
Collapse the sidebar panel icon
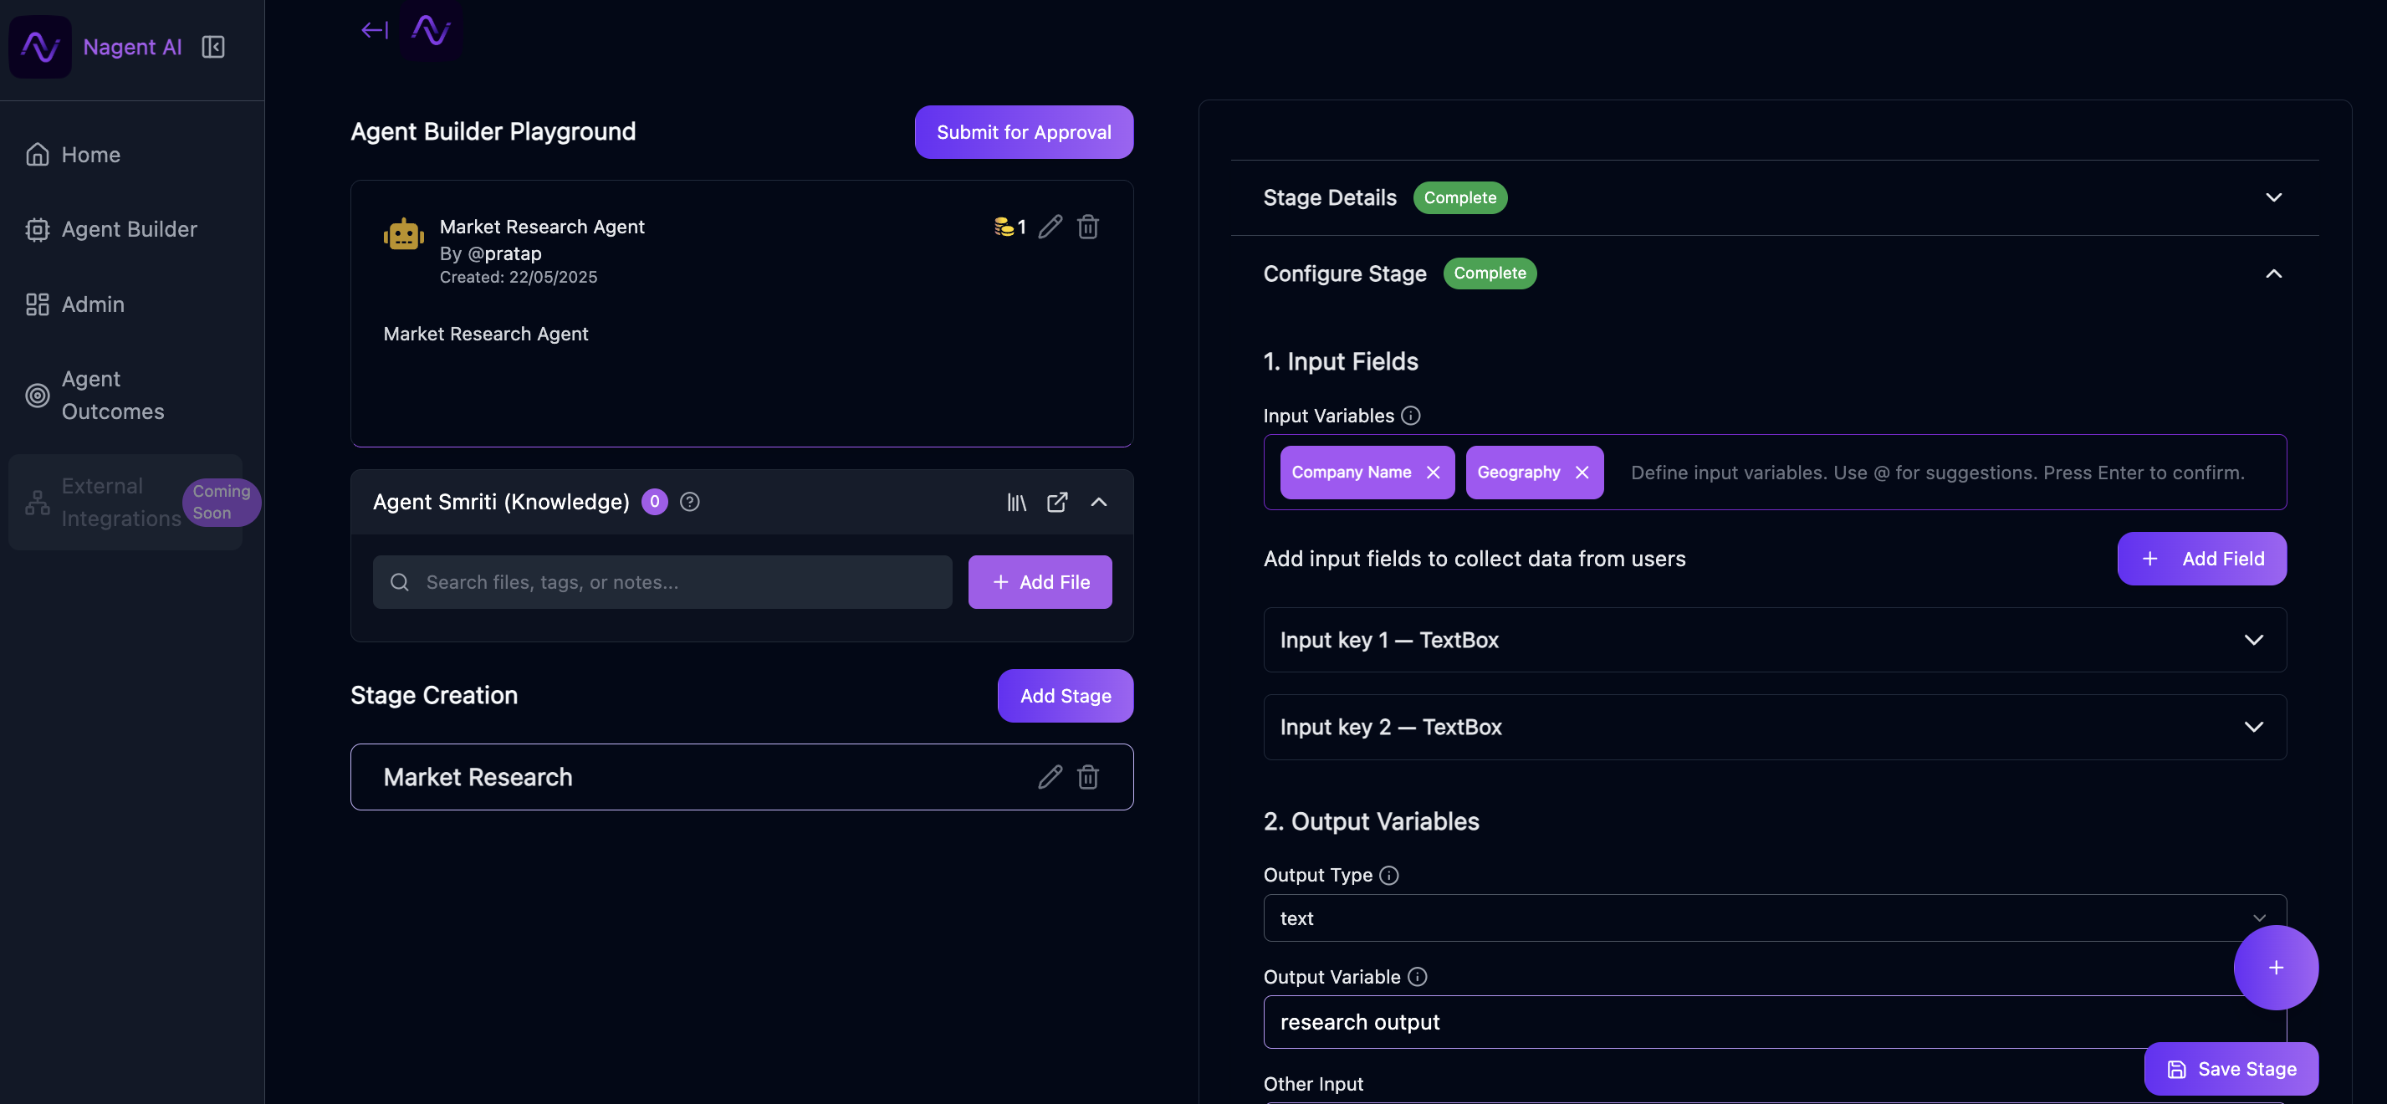click(213, 46)
